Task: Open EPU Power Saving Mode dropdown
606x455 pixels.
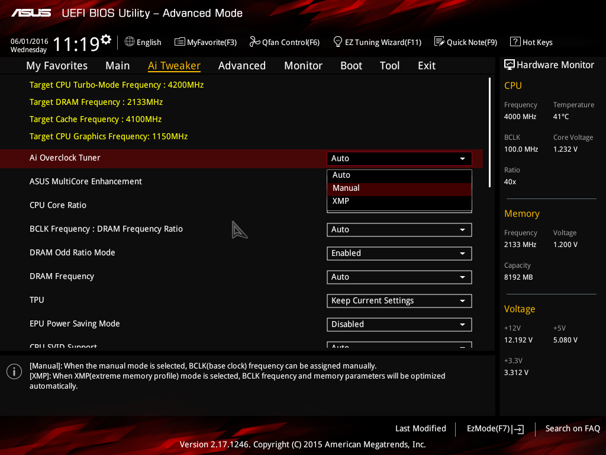Action: click(399, 324)
